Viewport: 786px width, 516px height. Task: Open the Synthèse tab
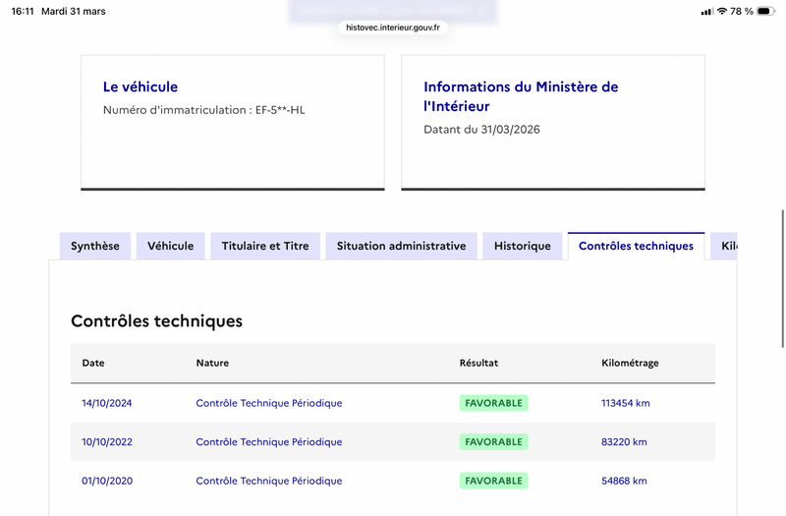(x=95, y=246)
